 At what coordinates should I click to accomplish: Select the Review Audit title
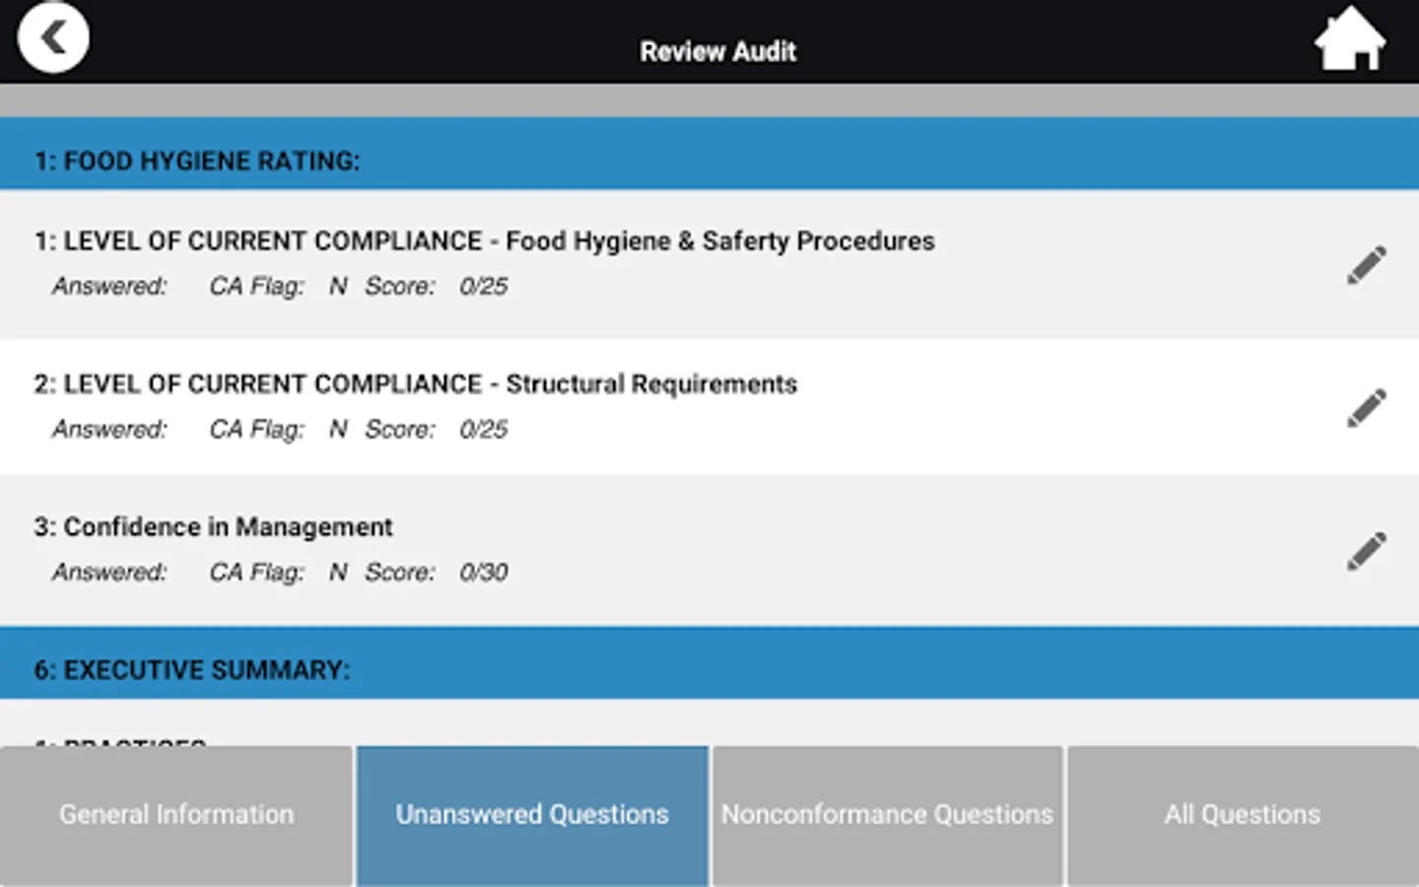click(717, 51)
